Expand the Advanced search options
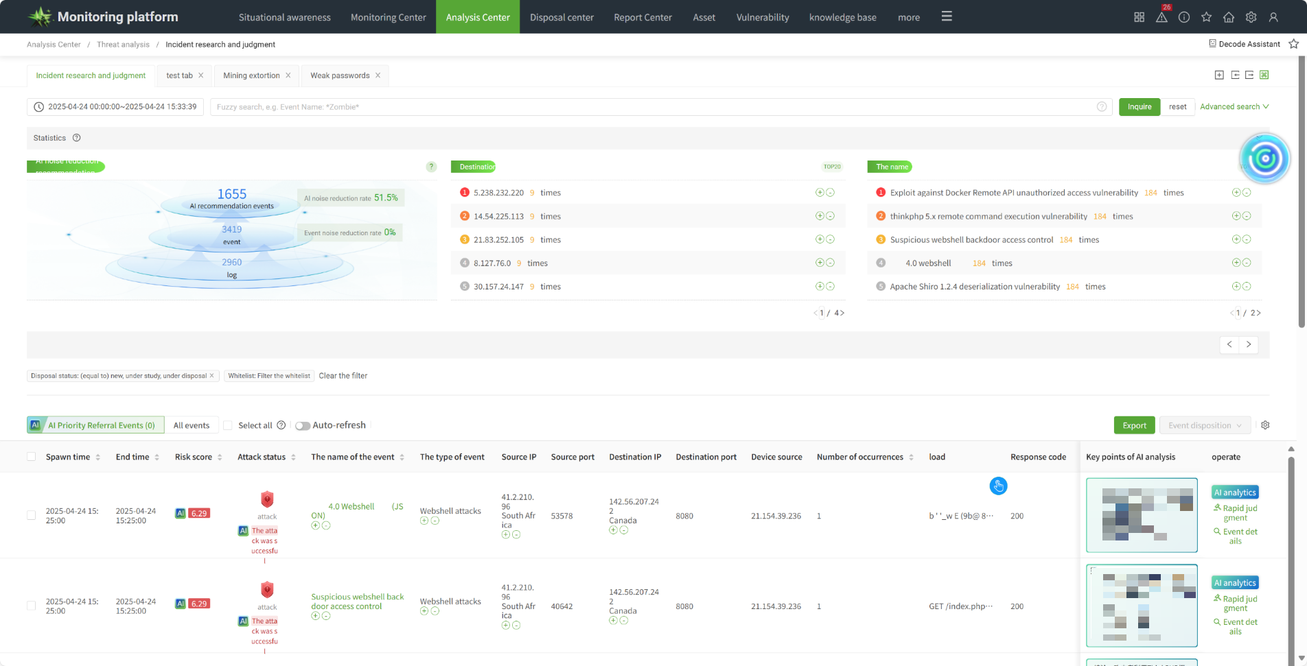Viewport: 1307px width, 666px height. point(1234,107)
